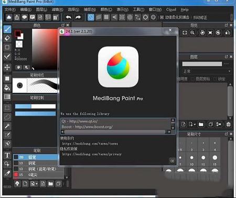The image size is (236, 198).
Task: Click the brush opacity slider bar
Action: [x=35, y=114]
